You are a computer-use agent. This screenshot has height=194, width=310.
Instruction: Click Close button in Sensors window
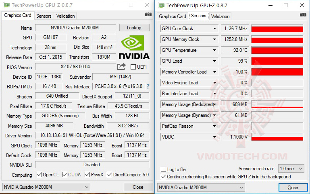pos(293,188)
